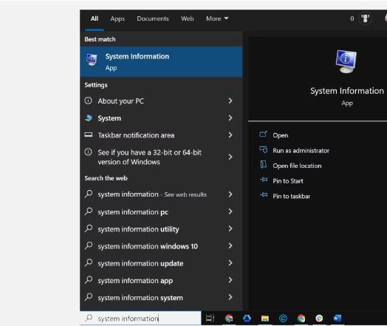Click the Open file location icon

(x=264, y=165)
